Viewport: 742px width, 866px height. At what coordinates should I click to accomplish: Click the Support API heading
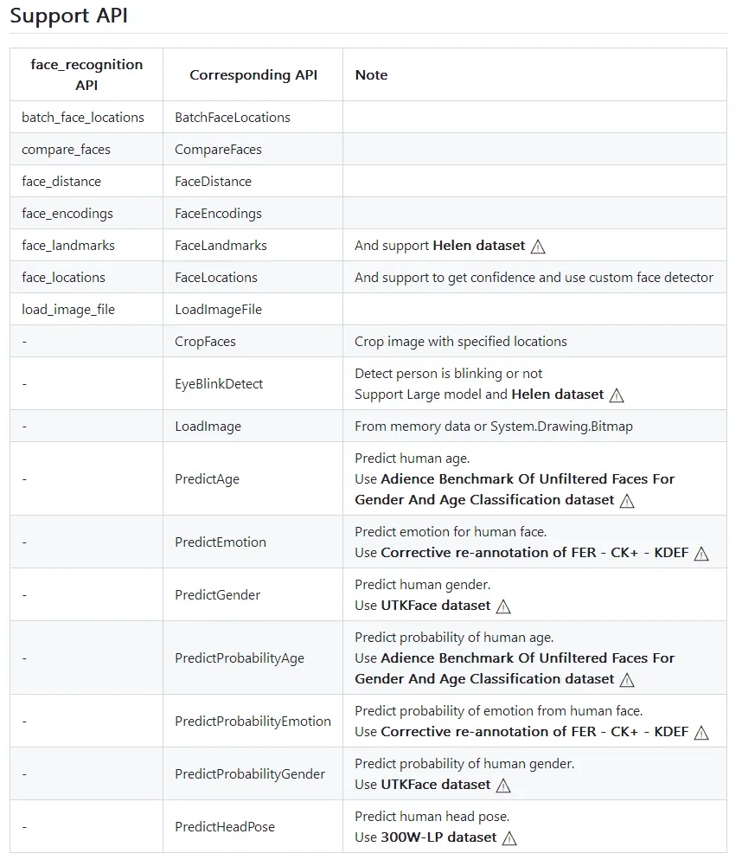pyautogui.click(x=69, y=16)
